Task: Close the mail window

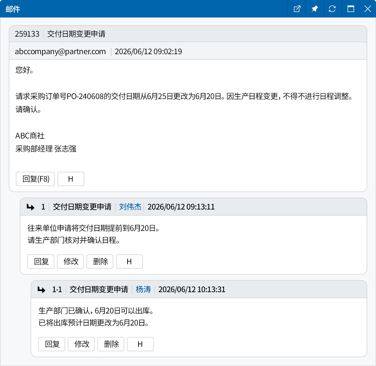Action: (x=368, y=9)
